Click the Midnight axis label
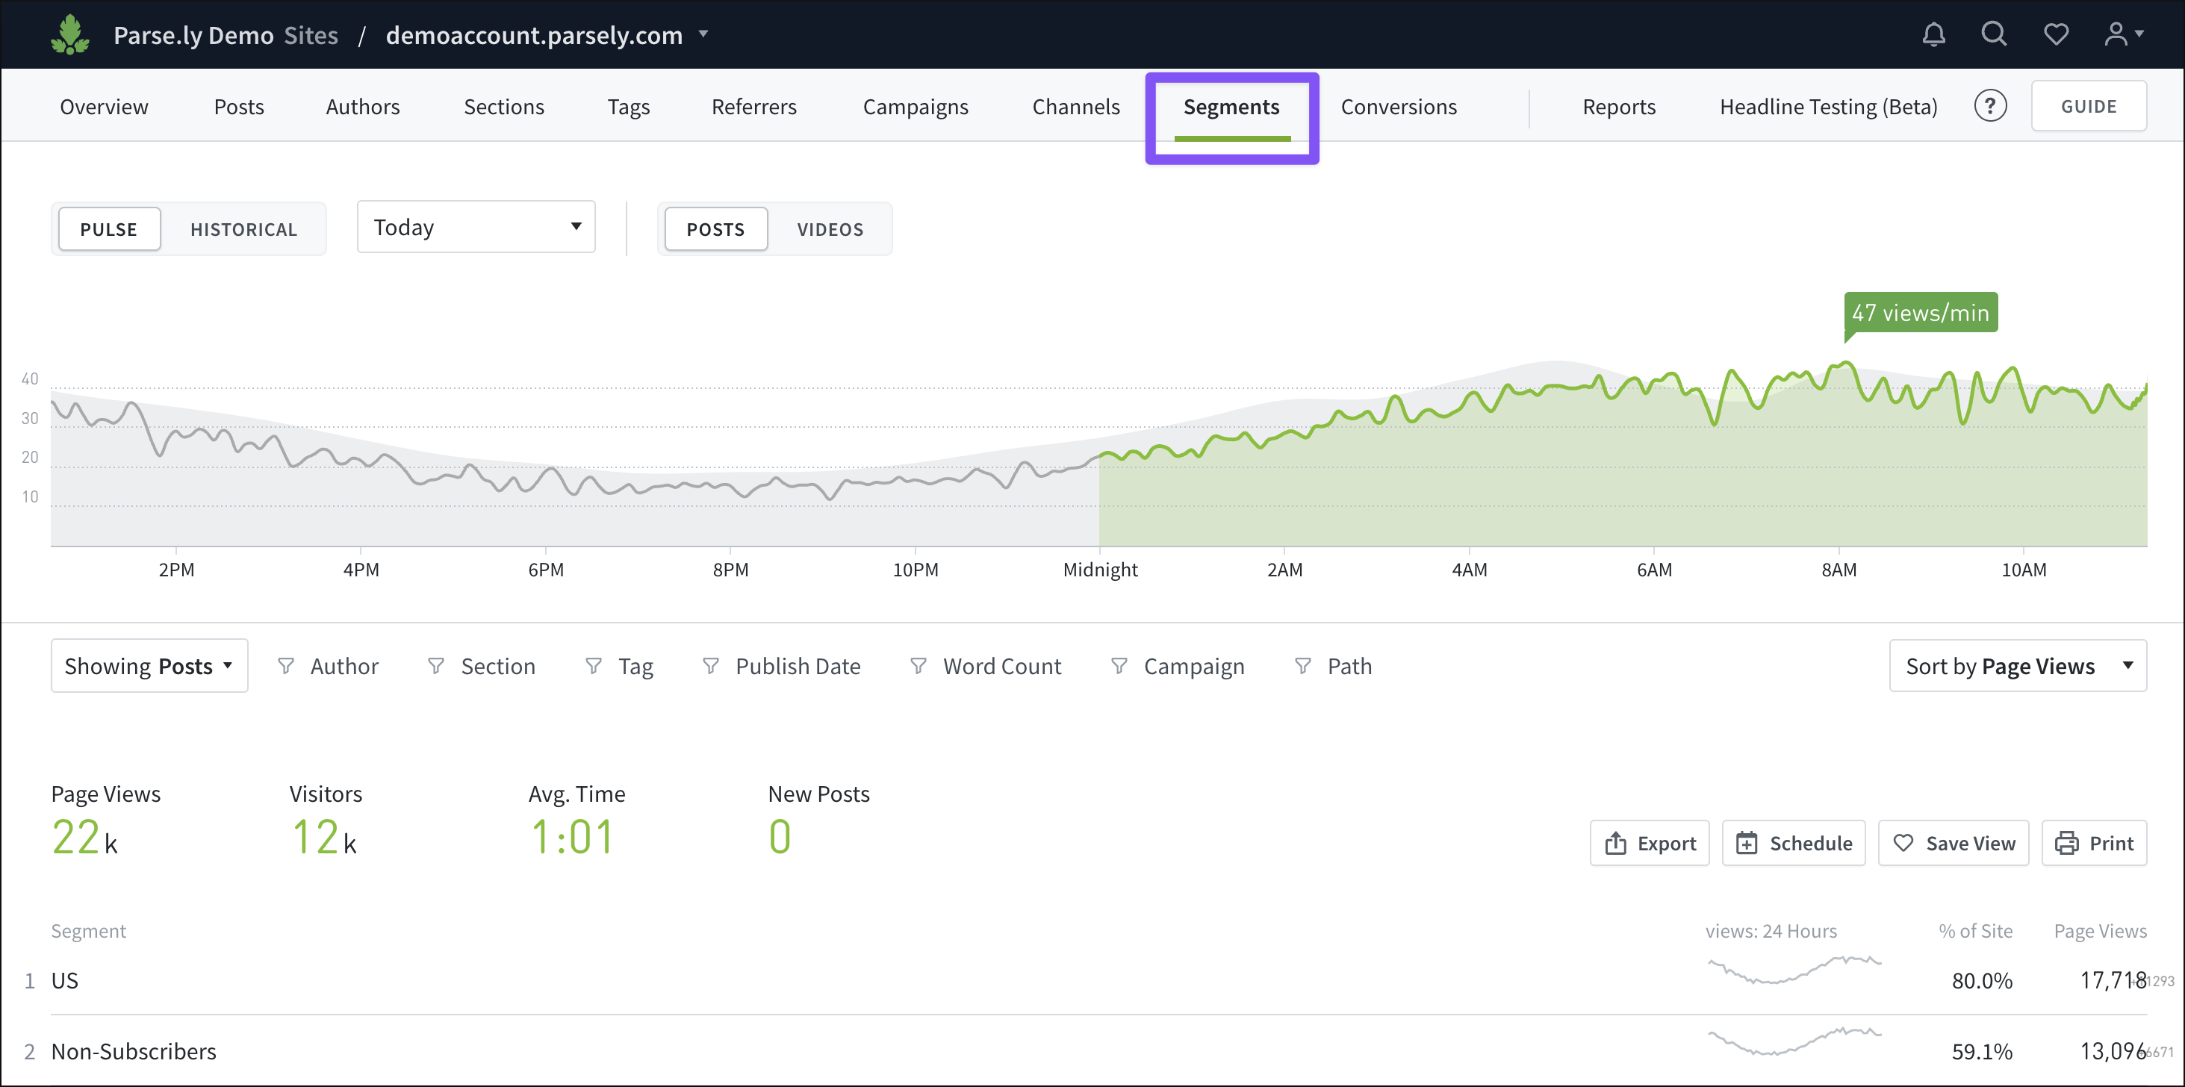 (x=1100, y=570)
